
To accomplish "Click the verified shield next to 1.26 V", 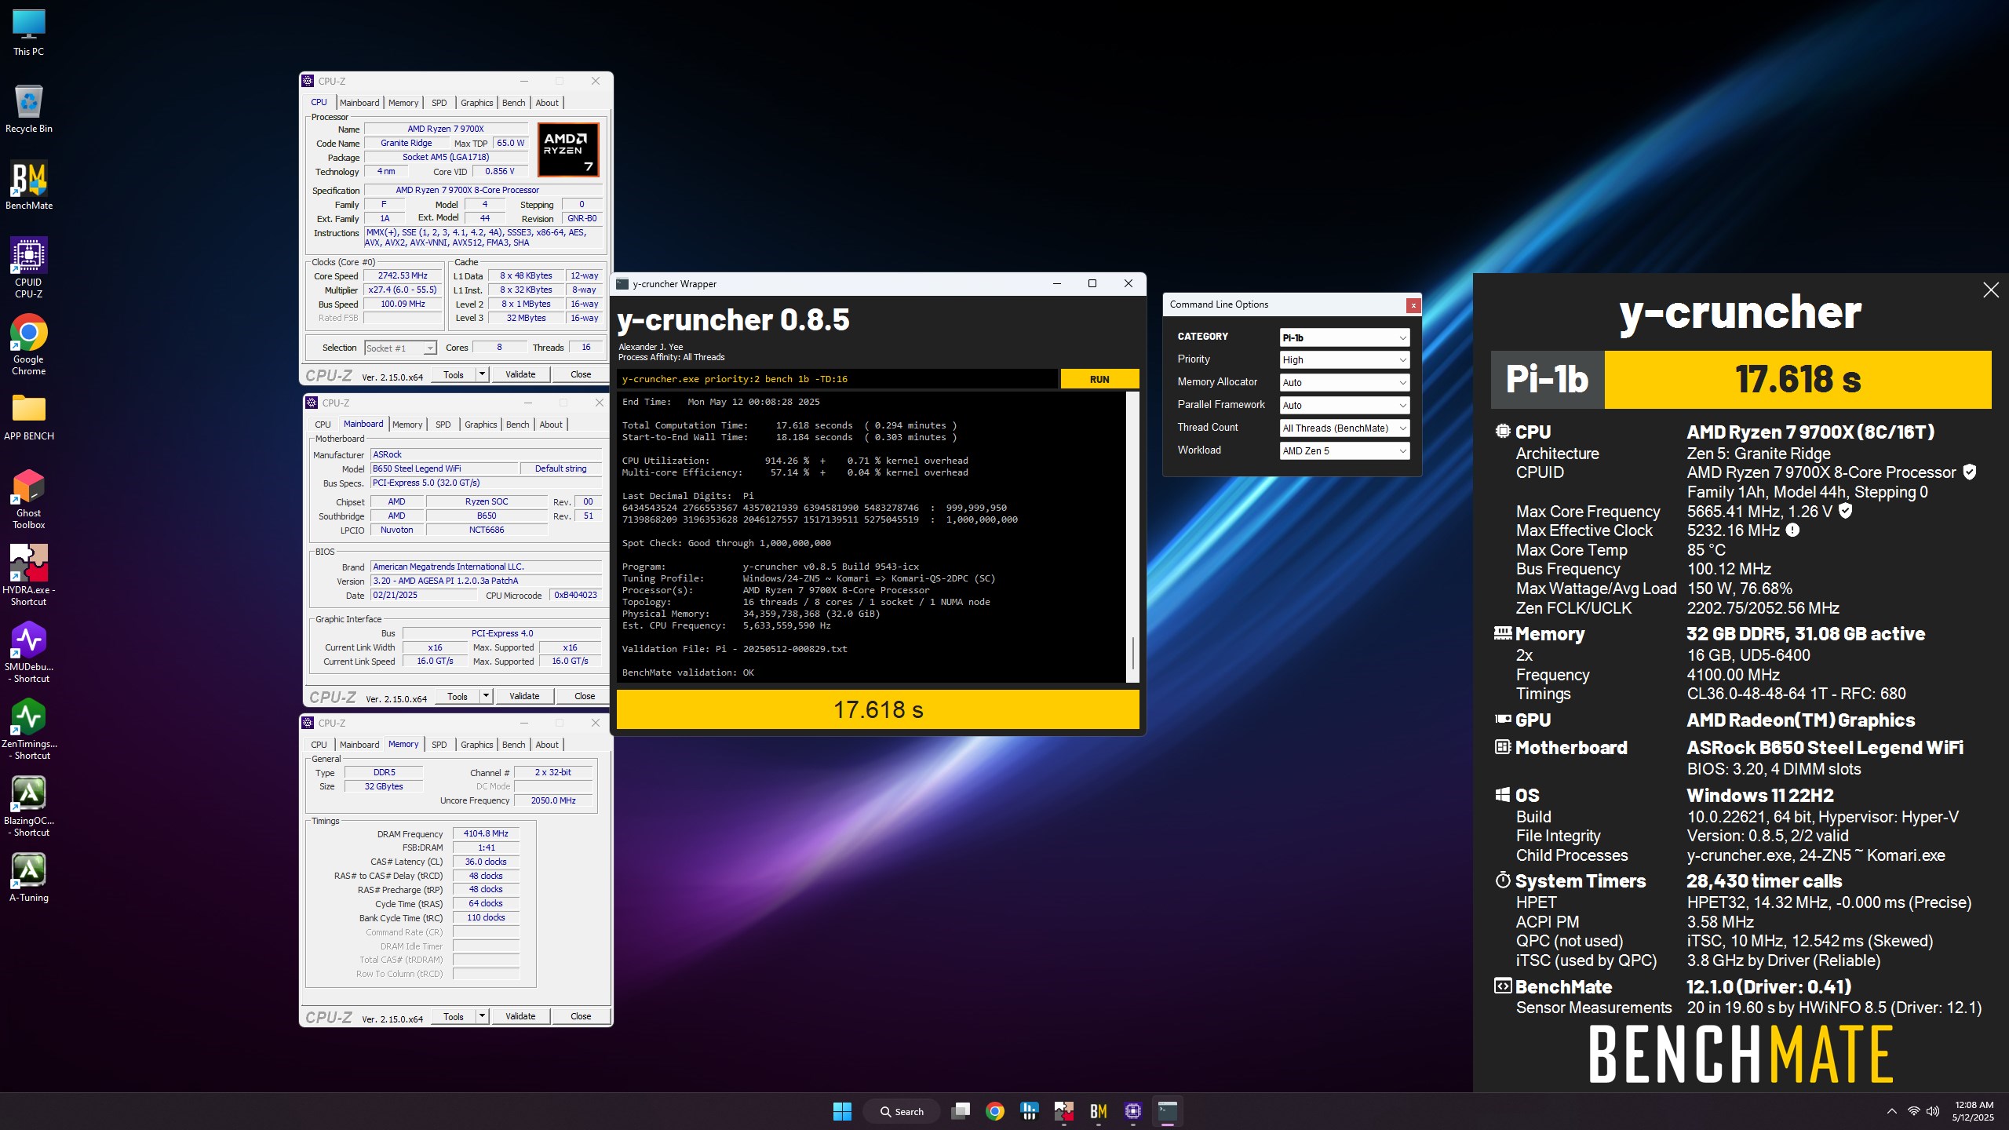I will coord(1846,511).
